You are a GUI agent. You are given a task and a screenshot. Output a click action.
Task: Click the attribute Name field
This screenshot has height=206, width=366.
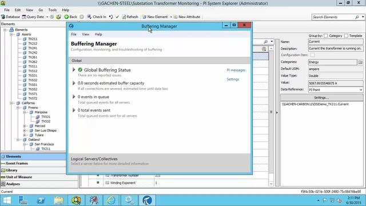pos(336,42)
